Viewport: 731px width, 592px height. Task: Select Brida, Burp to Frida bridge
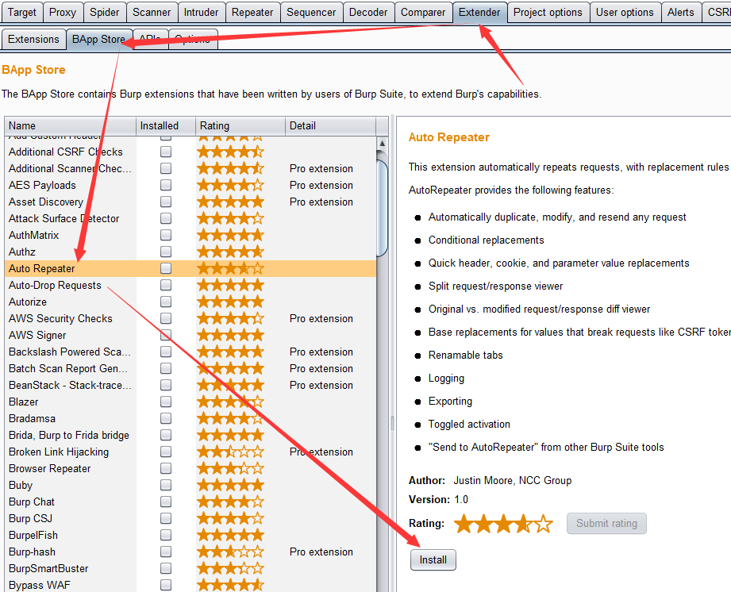click(x=190, y=435)
